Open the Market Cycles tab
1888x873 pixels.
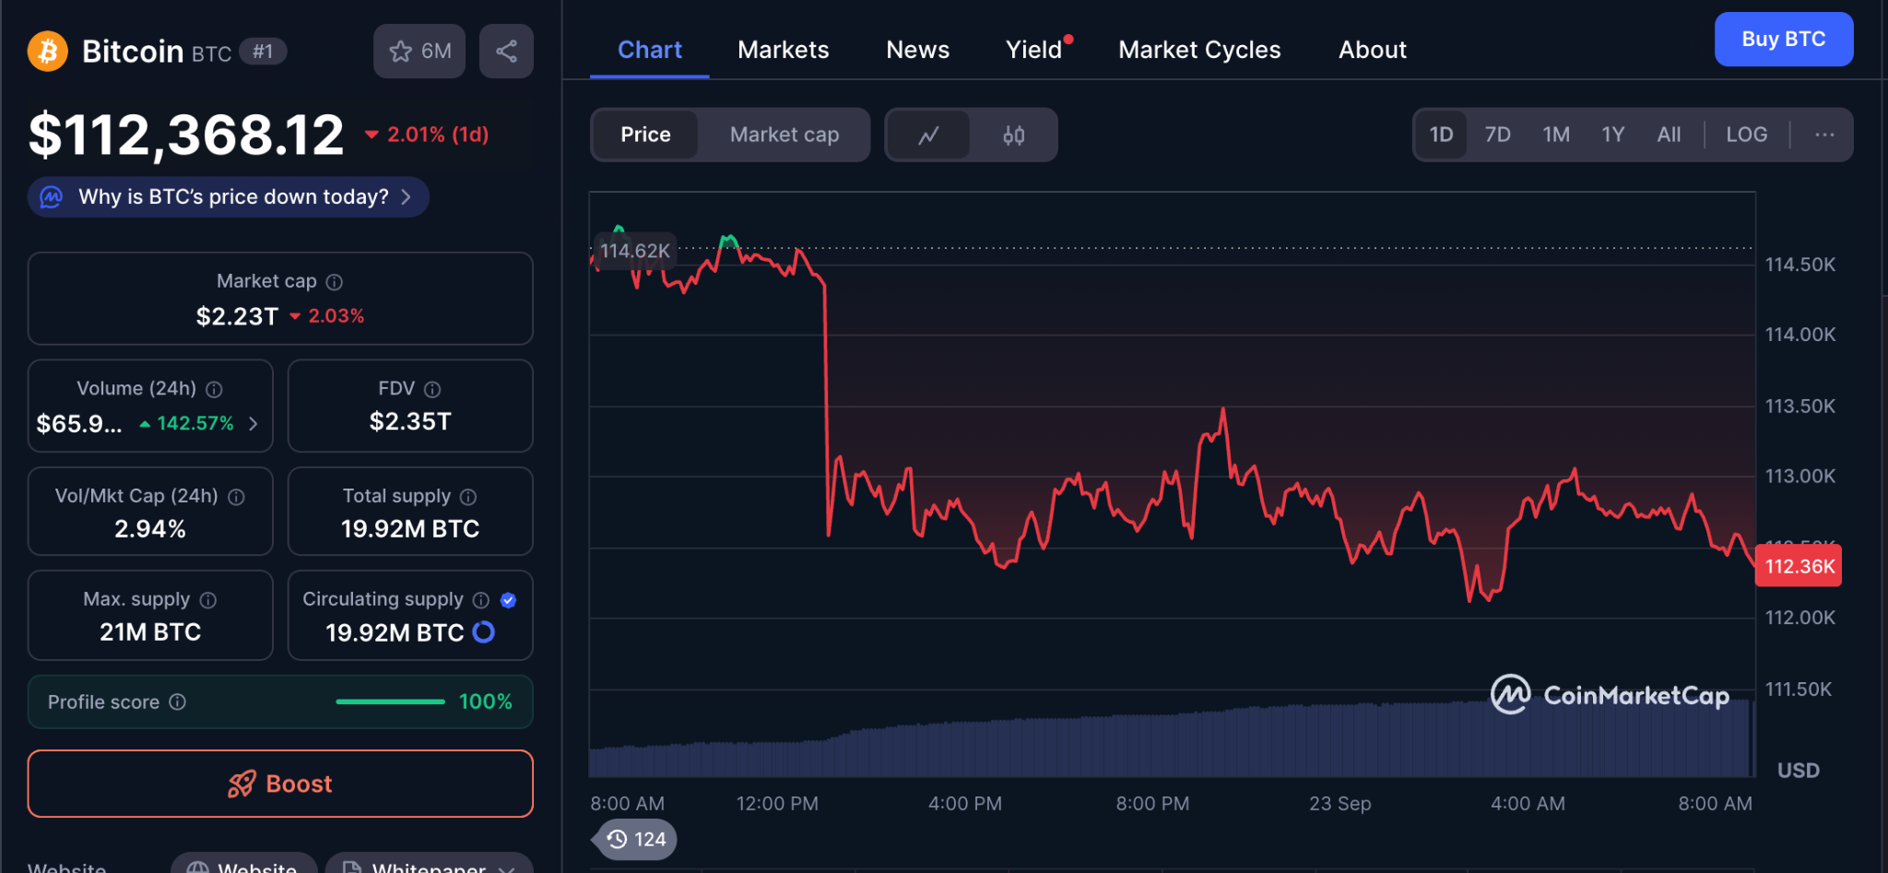(1198, 50)
